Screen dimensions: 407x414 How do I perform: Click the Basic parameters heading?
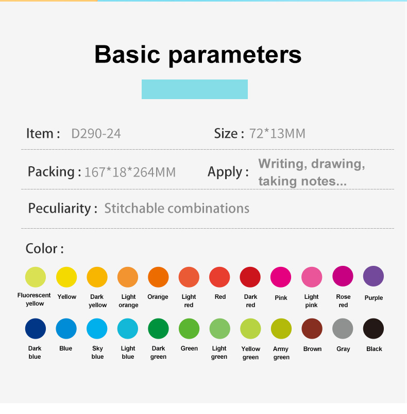point(198,54)
